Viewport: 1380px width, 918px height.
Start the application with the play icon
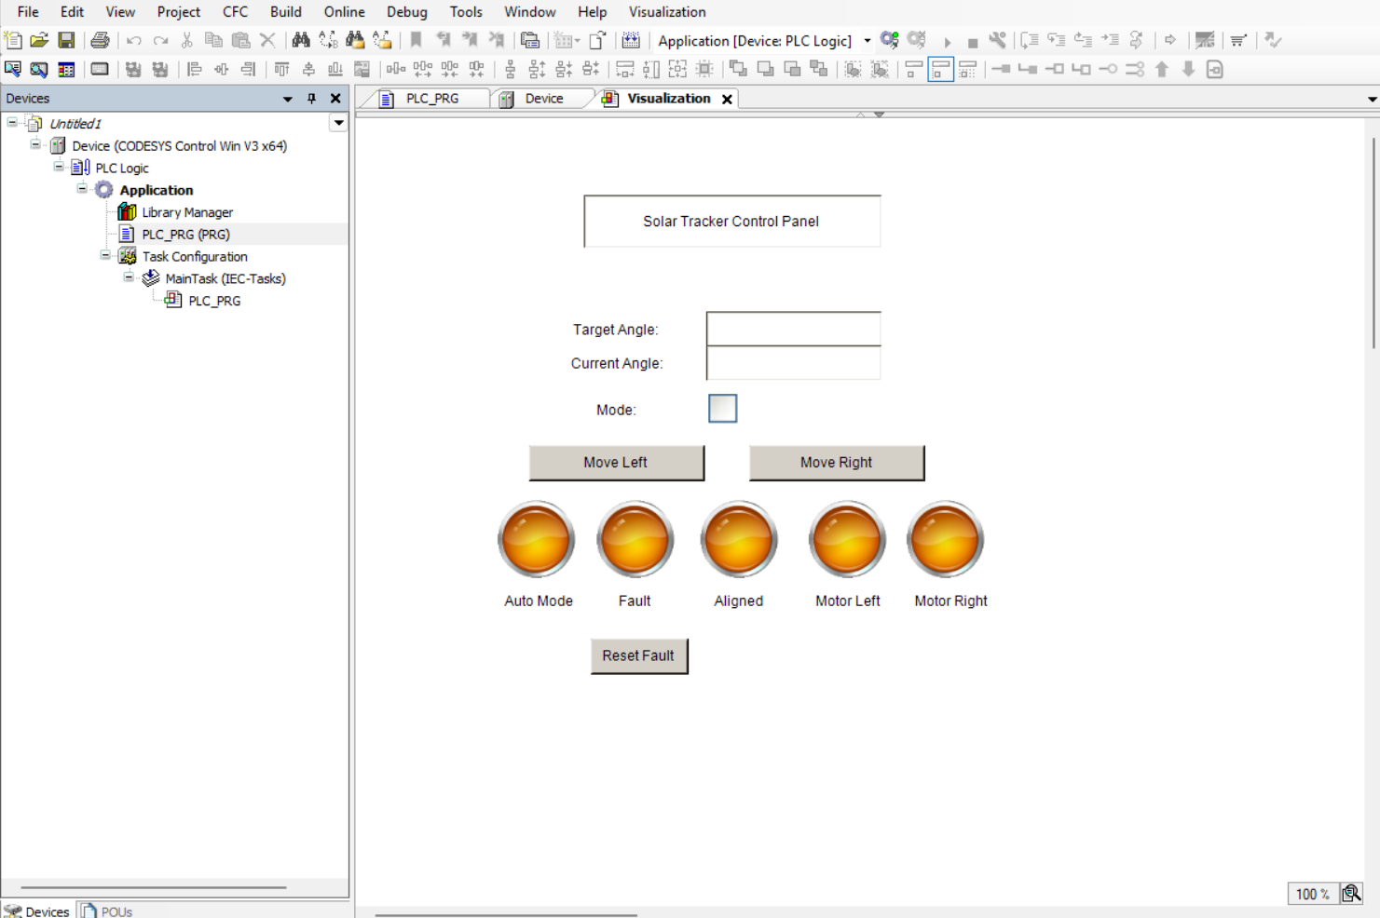coord(947,41)
